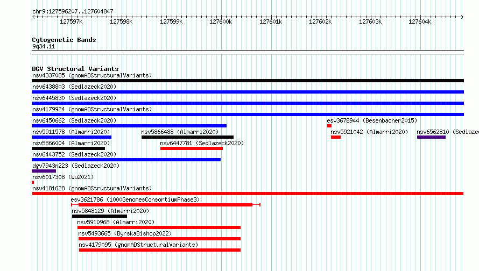Select the long red nsv4181628 bar
Viewport: 479px width, 271px height.
coord(248,194)
